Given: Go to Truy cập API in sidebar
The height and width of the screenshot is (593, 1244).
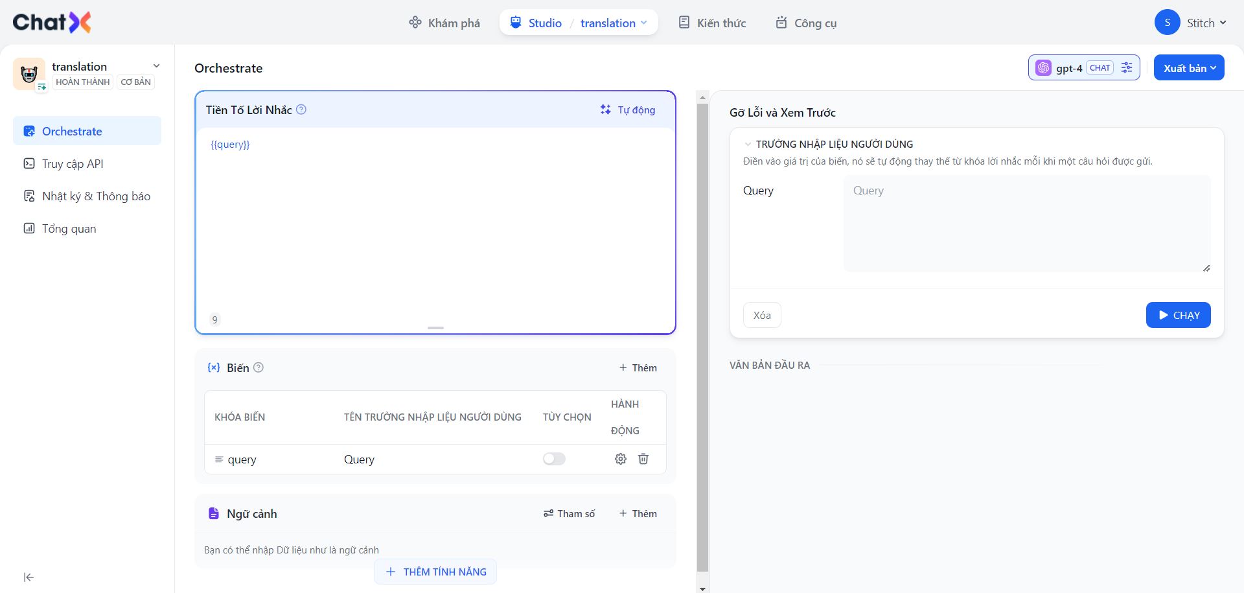Looking at the screenshot, I should point(73,164).
